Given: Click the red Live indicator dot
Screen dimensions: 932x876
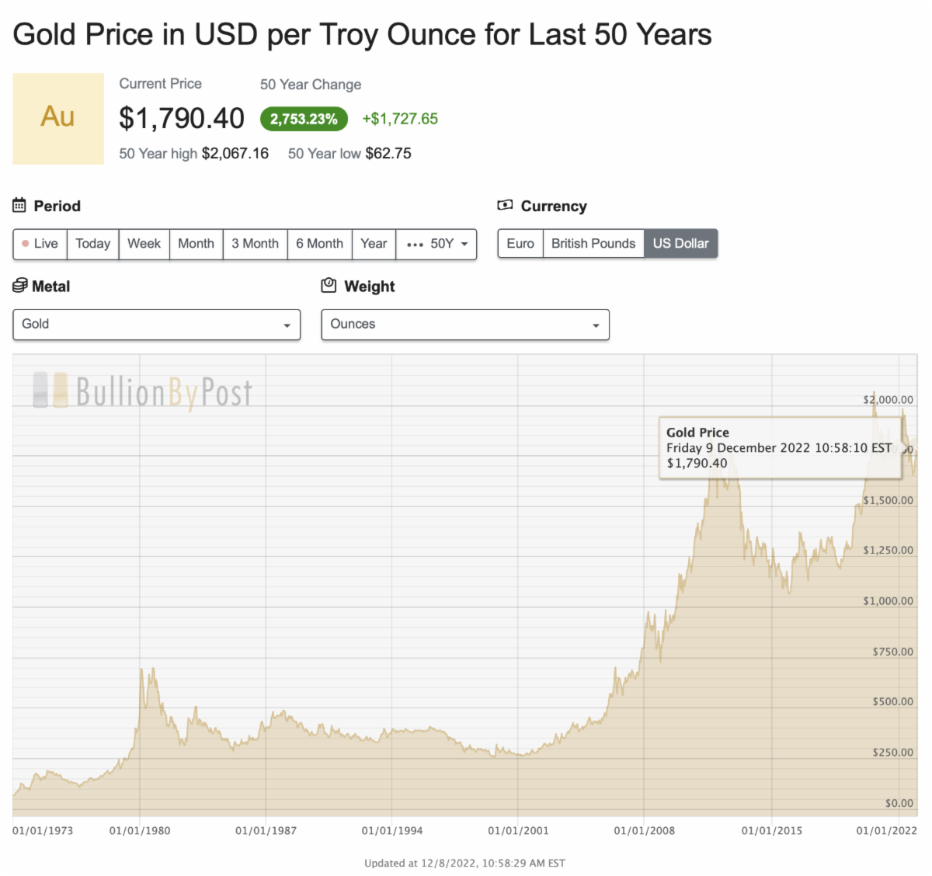Looking at the screenshot, I should [26, 244].
